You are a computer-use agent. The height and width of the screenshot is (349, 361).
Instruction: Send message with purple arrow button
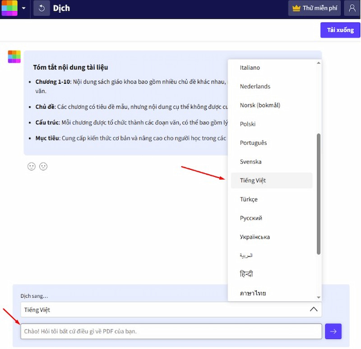click(x=333, y=331)
